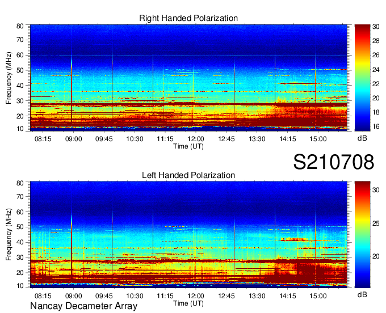386x313 pixels.
Task: Click the Left Handed plot's dB color bar
Action: [362, 234]
